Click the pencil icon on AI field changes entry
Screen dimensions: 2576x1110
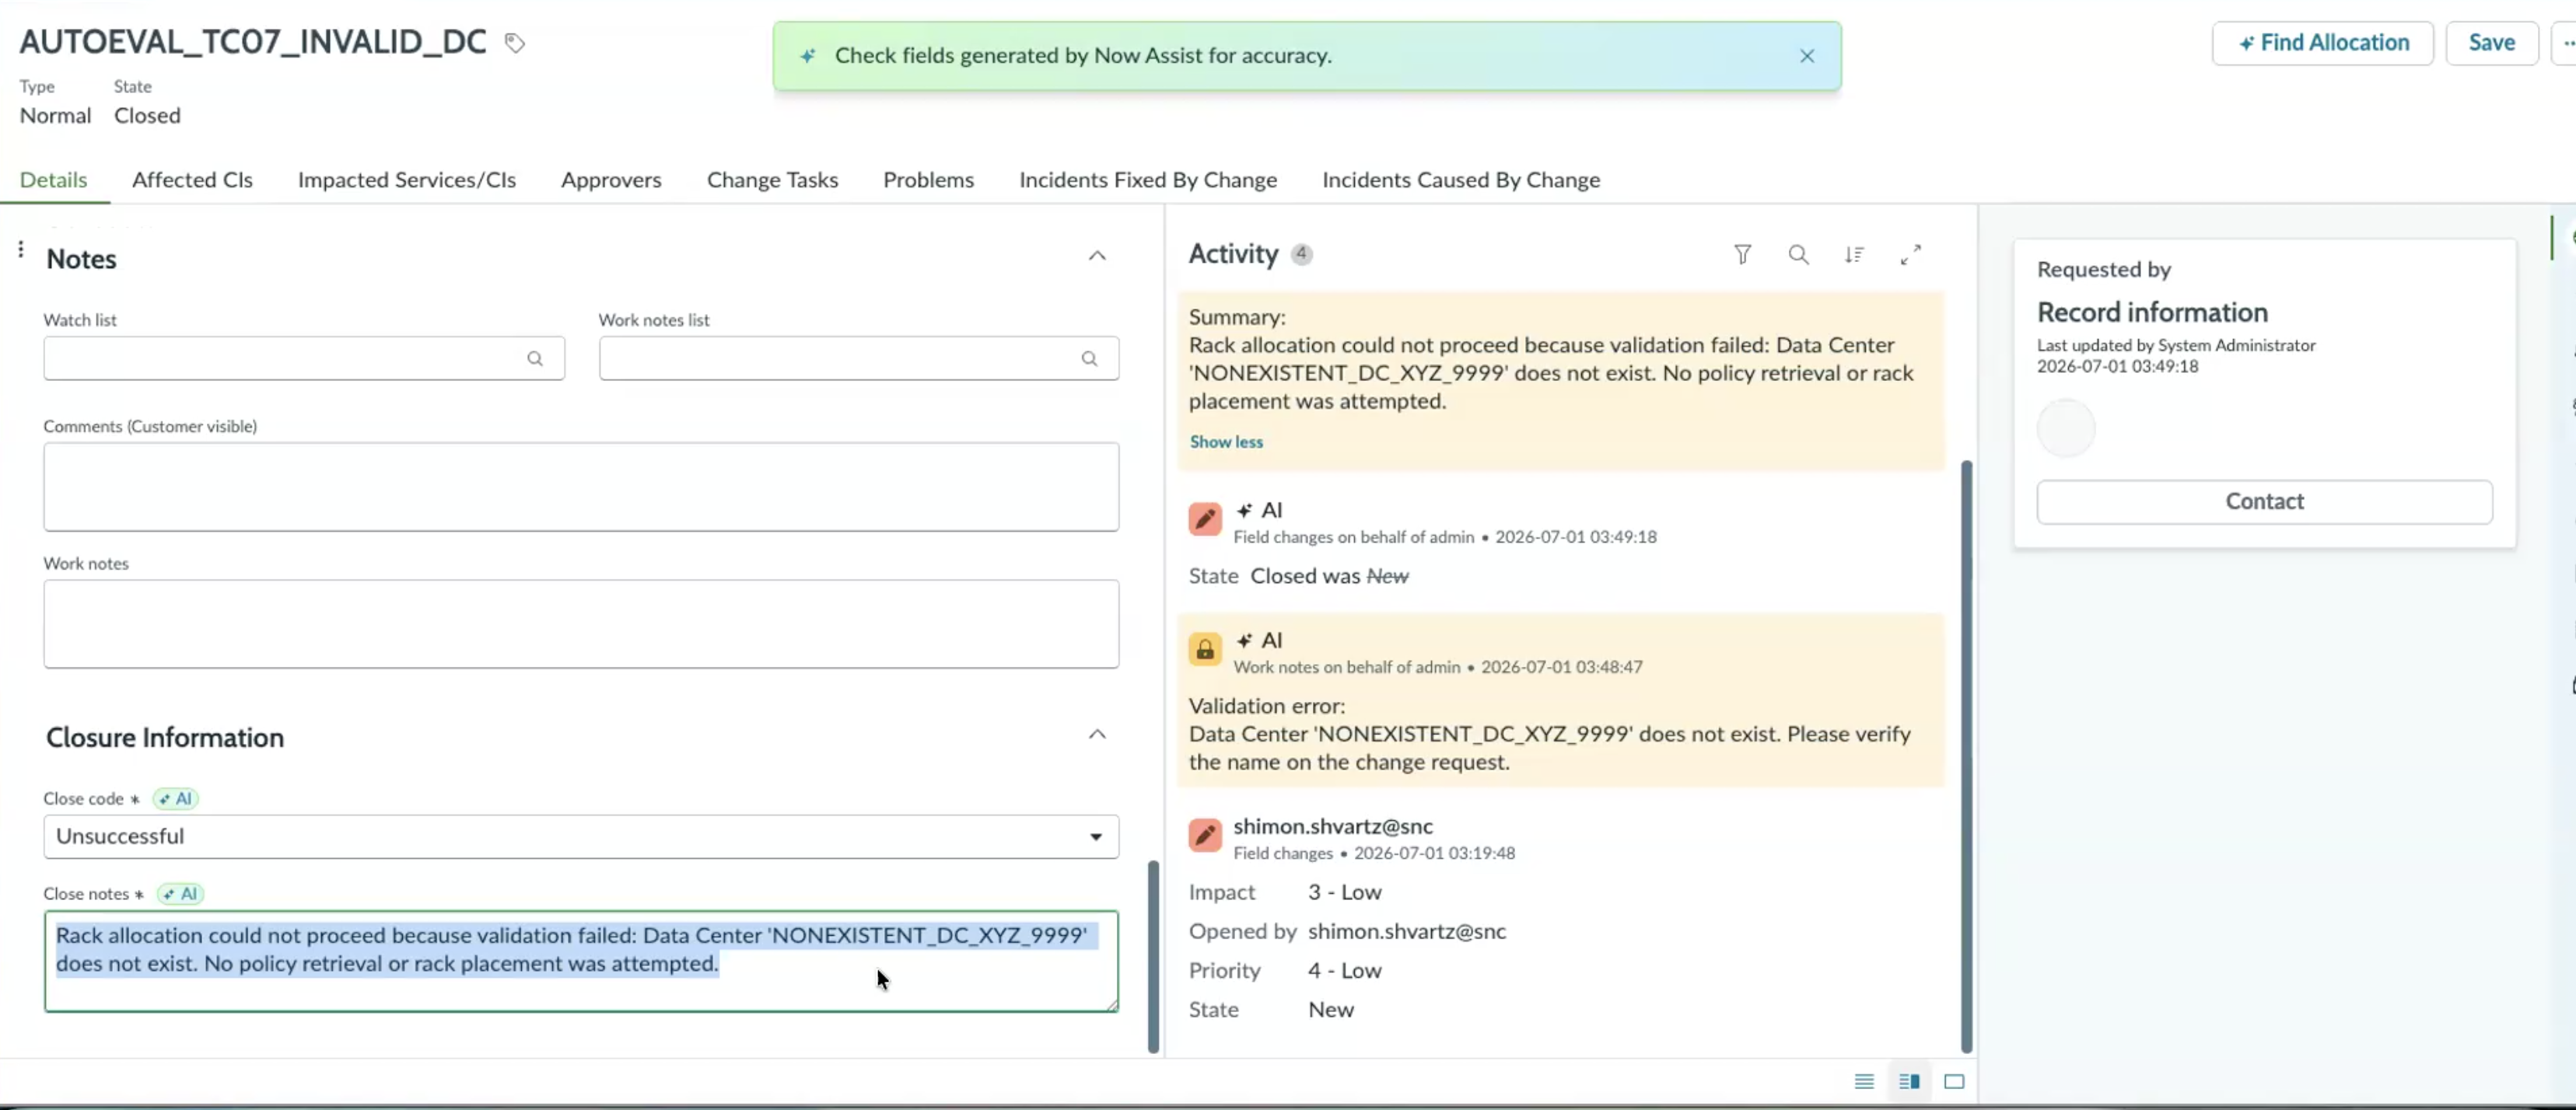(x=1205, y=519)
